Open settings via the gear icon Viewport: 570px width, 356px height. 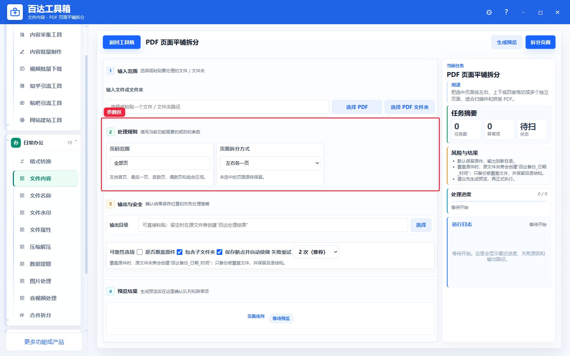click(489, 12)
